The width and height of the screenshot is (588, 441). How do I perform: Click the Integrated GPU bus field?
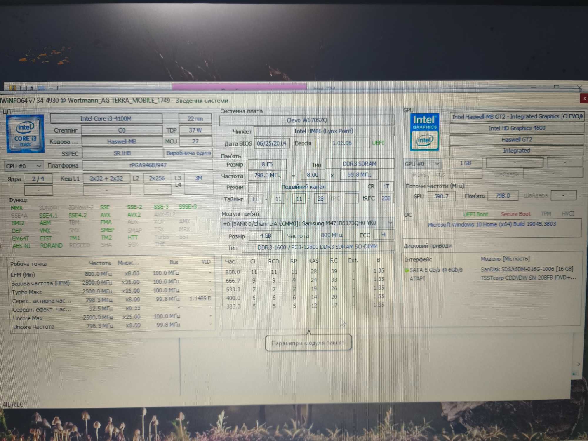517,151
